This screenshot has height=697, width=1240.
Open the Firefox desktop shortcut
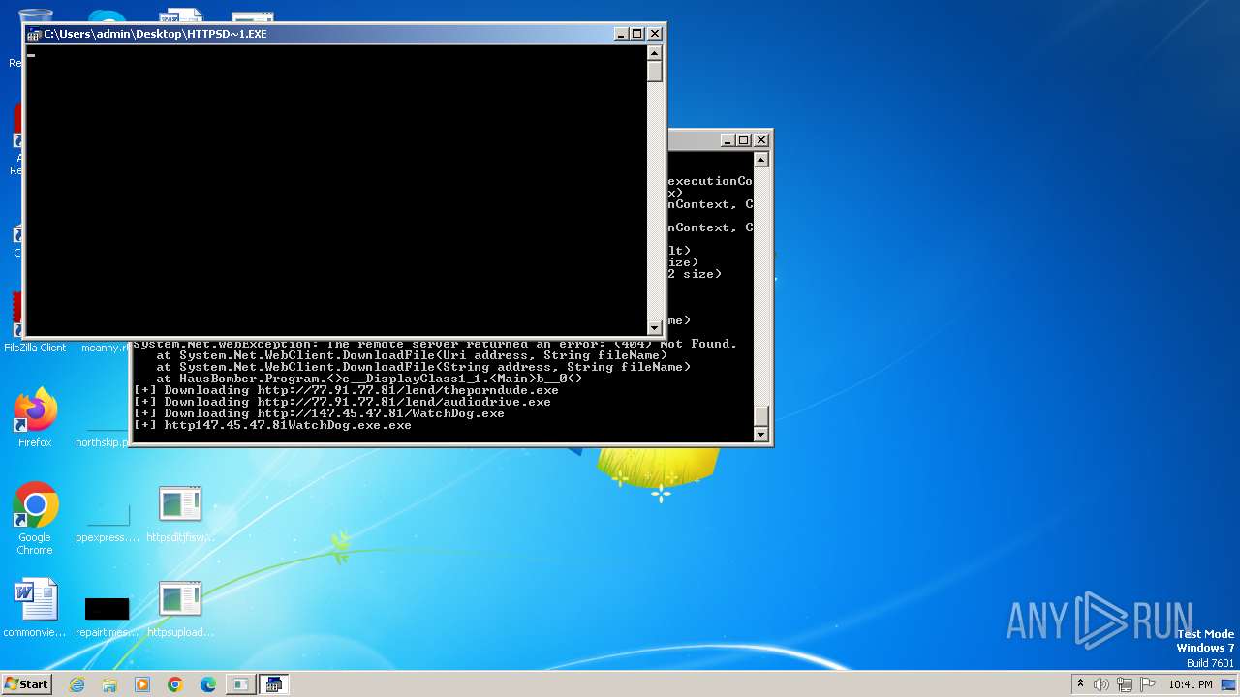point(35,417)
